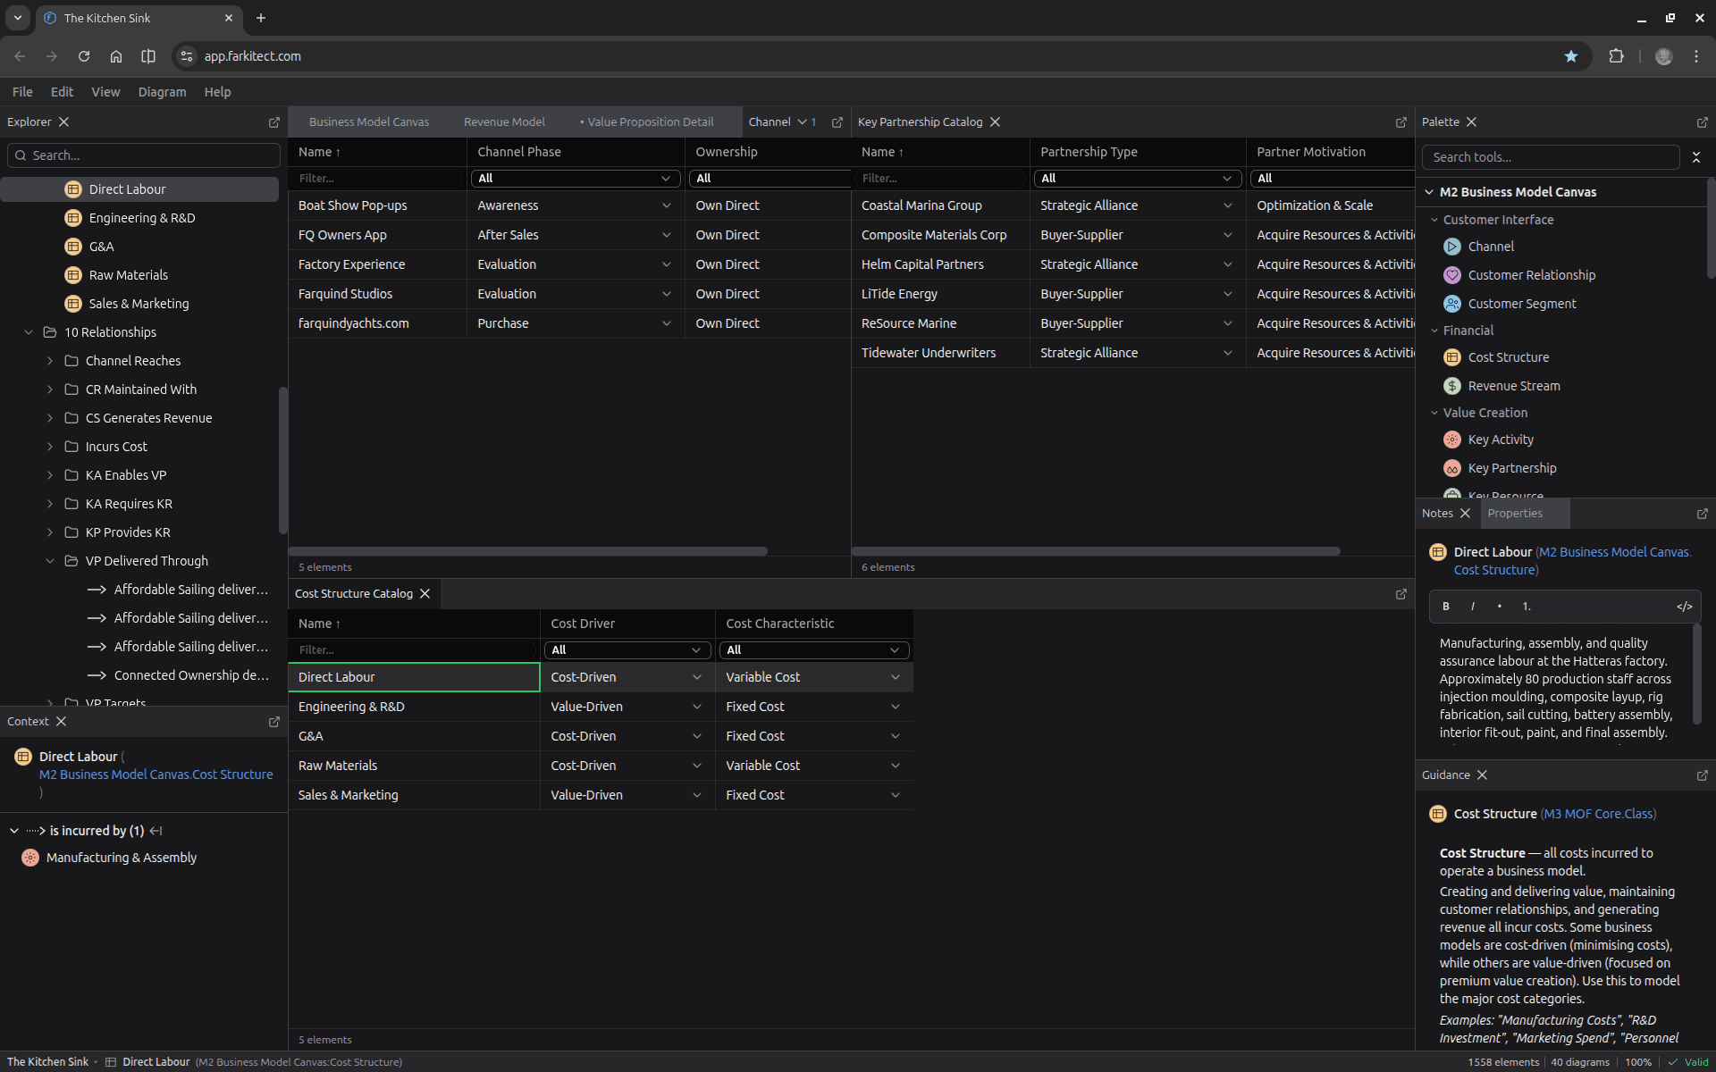Collapse the is incurred by relationship group

coord(14,831)
